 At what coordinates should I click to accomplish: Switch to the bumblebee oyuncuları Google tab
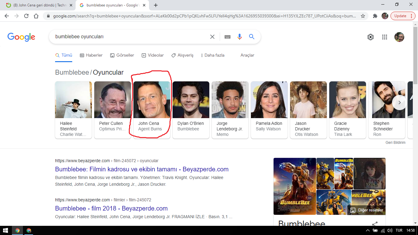(x=113, y=5)
